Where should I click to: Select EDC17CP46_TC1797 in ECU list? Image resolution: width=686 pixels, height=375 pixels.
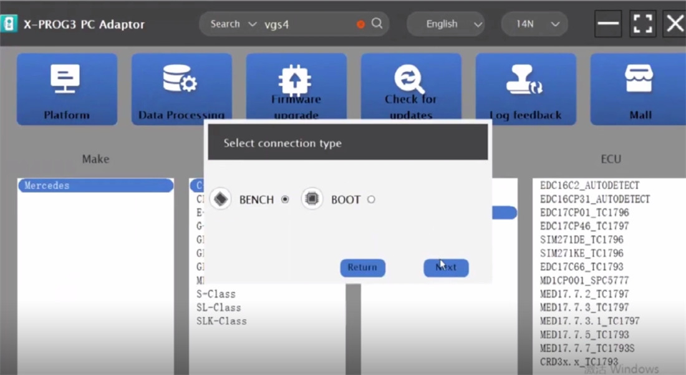[x=584, y=226]
